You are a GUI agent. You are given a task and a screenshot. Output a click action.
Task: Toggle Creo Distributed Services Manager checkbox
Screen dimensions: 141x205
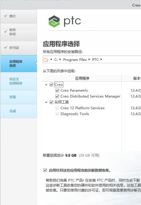pos(57,96)
